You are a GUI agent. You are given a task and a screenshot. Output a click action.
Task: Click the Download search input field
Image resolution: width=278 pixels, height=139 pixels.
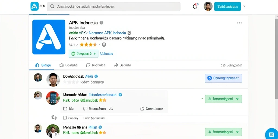(x=114, y=7)
